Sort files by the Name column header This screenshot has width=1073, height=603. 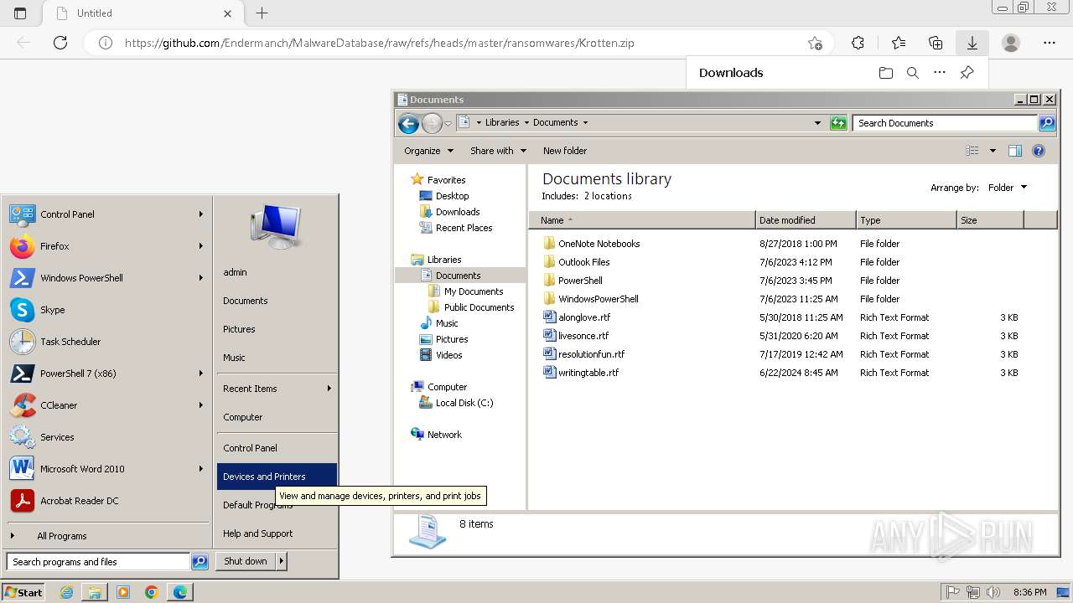tap(642, 220)
